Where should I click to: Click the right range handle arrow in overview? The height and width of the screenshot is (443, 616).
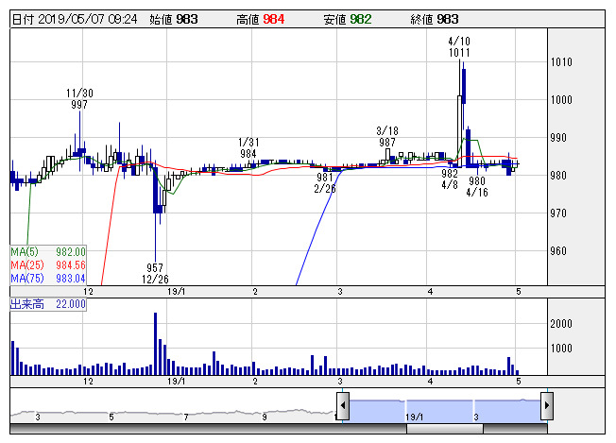(x=547, y=405)
